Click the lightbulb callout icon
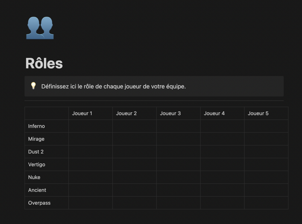Viewport: 302px width, 224px height. (33, 86)
